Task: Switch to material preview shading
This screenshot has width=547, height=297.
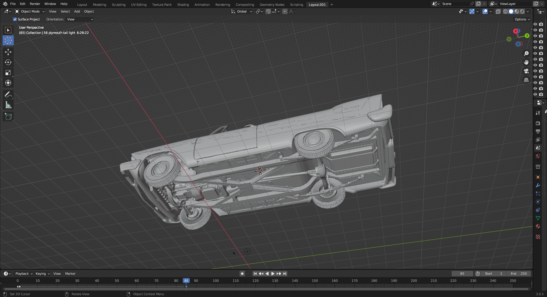Action: tap(517, 11)
